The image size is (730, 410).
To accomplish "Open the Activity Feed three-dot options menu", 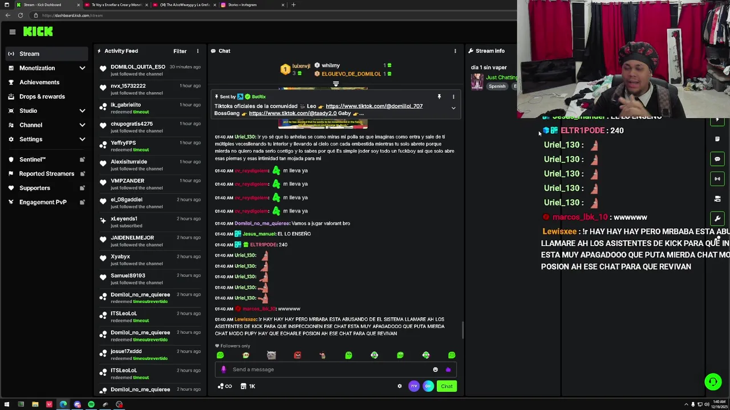I will pos(197,51).
